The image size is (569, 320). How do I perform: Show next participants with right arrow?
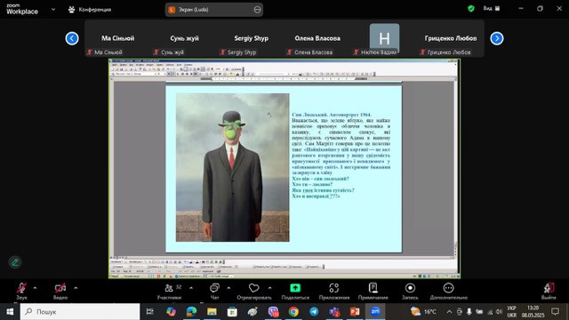point(497,38)
